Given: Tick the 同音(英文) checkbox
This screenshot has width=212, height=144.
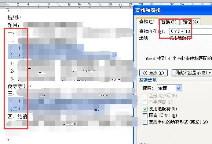Looking at the screenshot, I should click(x=145, y=115).
